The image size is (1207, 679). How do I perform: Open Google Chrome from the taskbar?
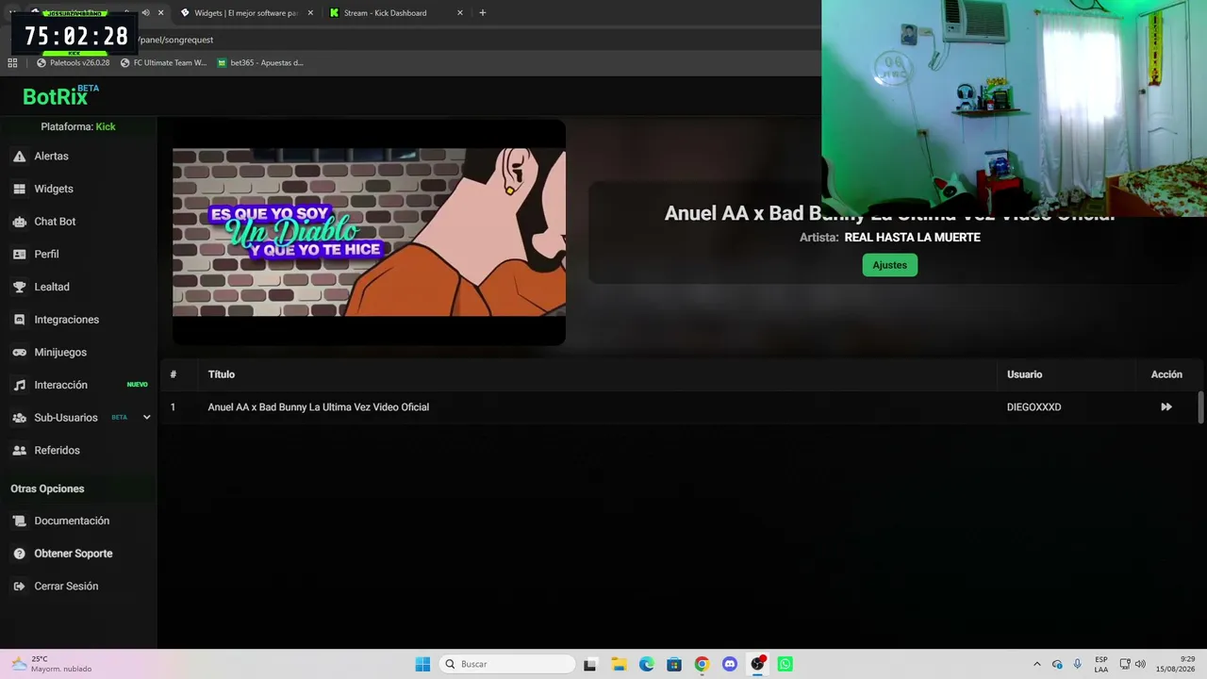(x=702, y=664)
